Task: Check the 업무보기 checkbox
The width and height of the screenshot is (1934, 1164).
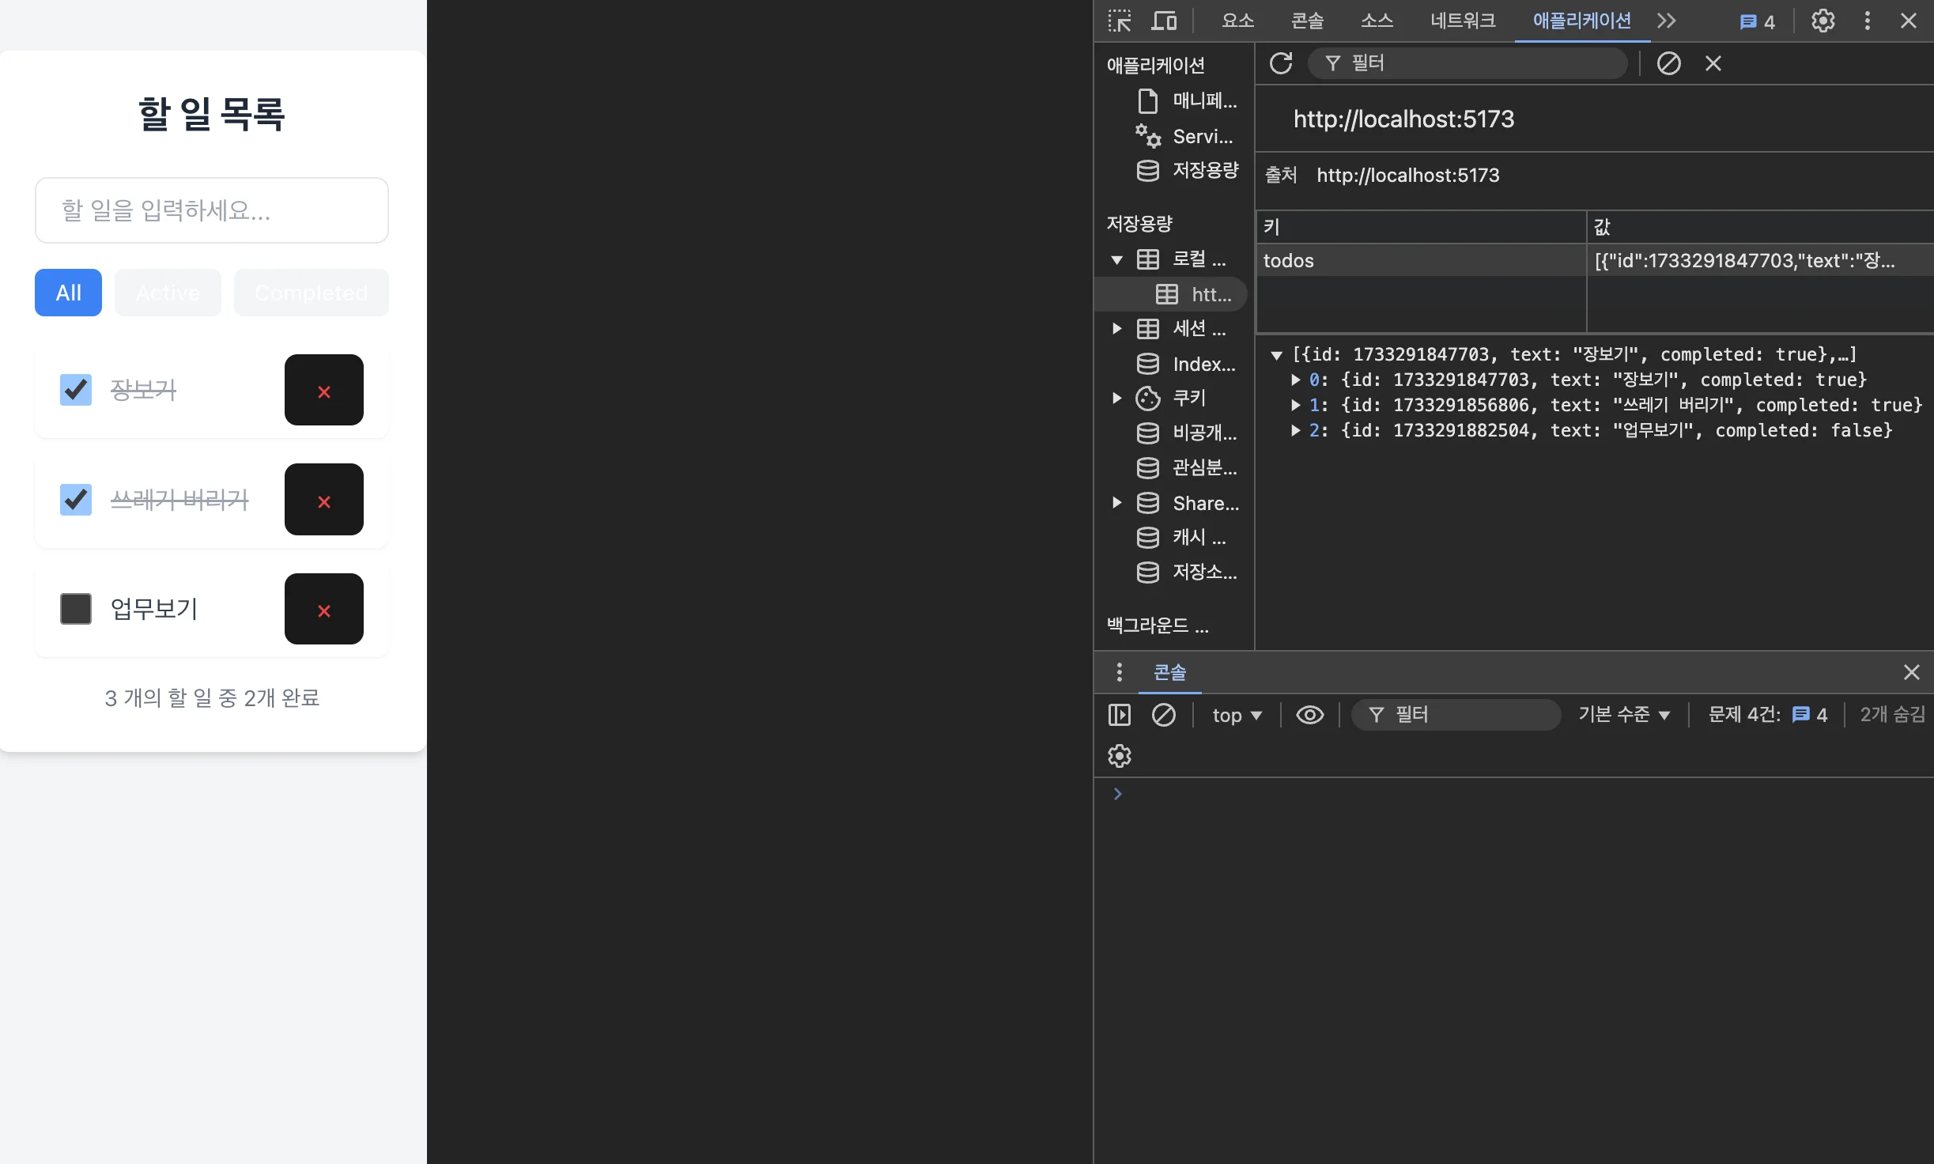Action: click(x=76, y=609)
